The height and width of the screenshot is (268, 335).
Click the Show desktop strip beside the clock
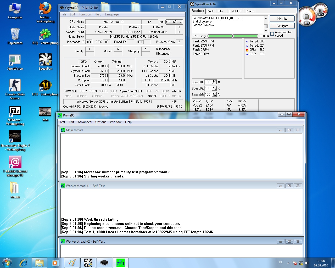tap(333, 263)
